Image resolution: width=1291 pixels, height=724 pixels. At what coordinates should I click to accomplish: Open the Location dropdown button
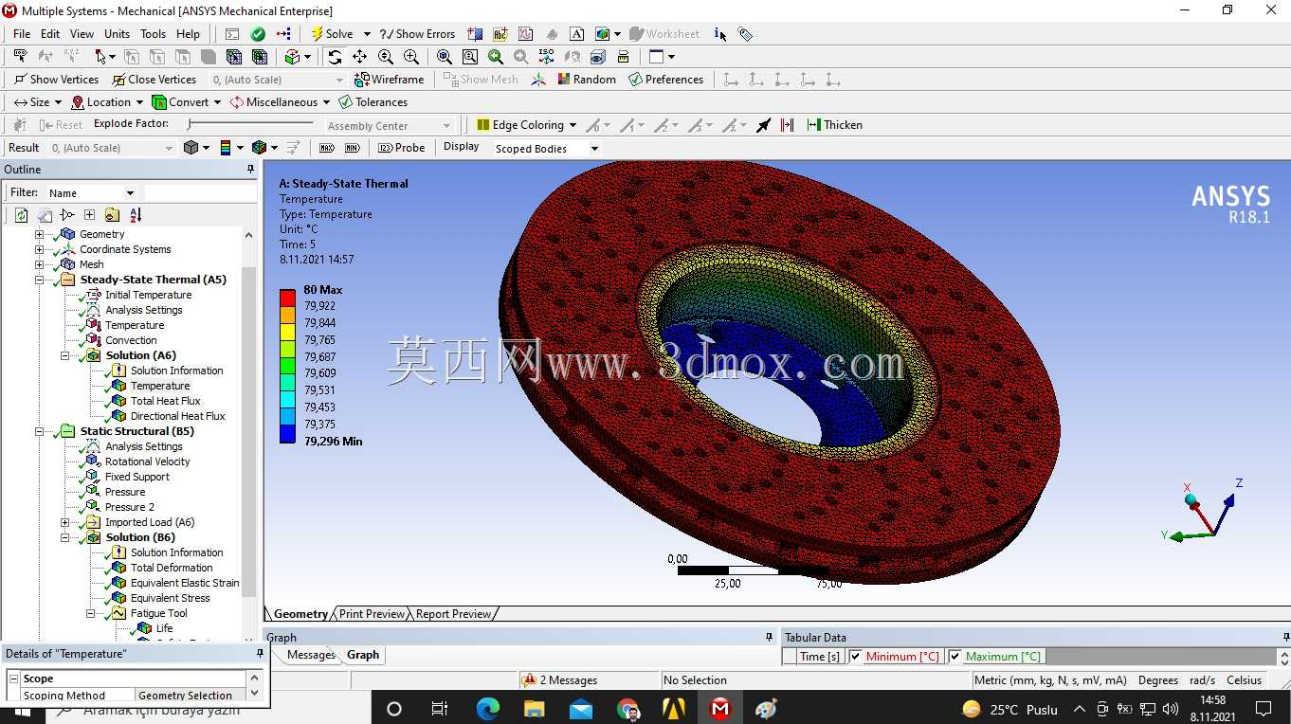coord(106,102)
